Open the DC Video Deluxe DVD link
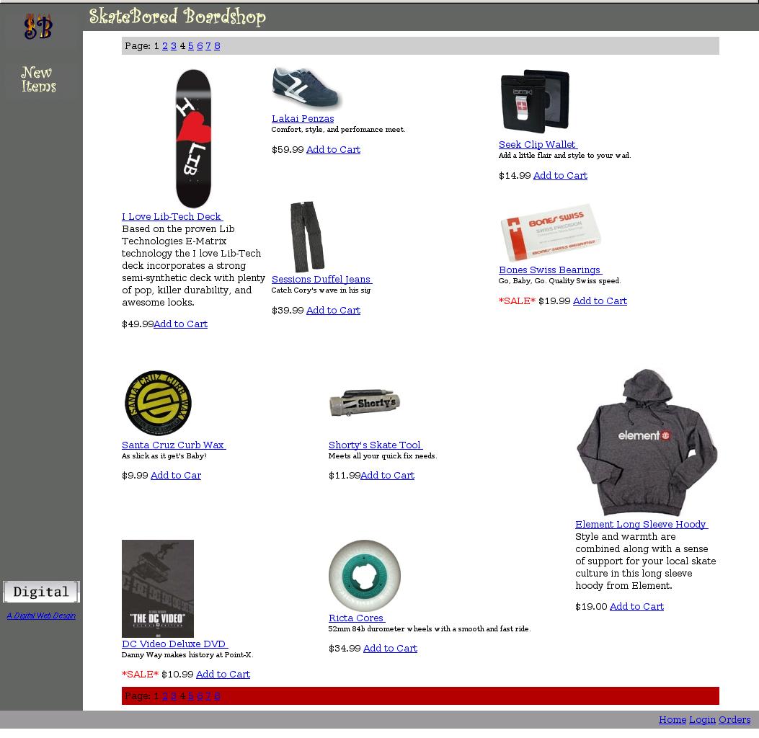 coord(174,644)
